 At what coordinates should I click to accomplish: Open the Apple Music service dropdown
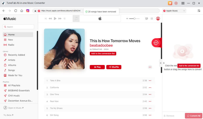174,11
